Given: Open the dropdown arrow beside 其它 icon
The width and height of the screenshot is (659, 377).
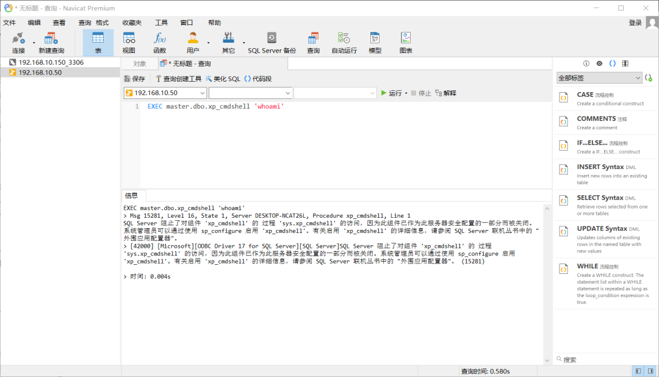Looking at the screenshot, I should (x=243, y=43).
